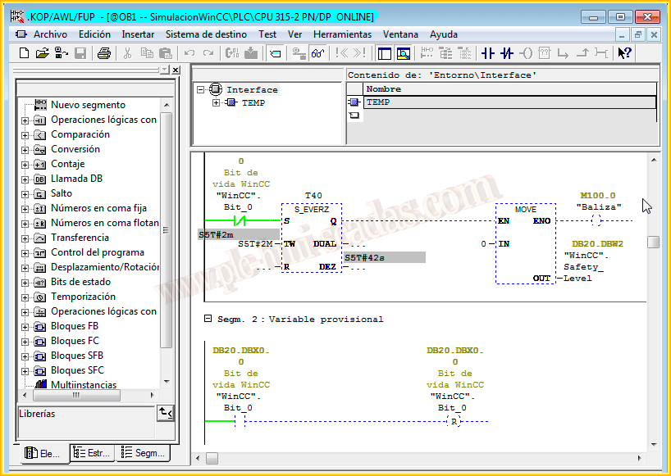Insert an output coil from the toolbar
The width and height of the screenshot is (671, 476).
(x=526, y=53)
